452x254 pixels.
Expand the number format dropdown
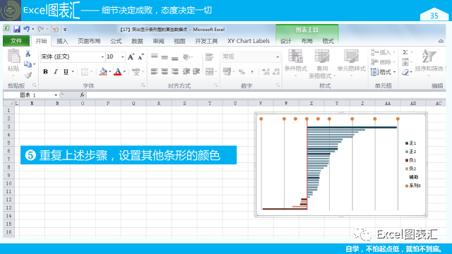point(278,56)
